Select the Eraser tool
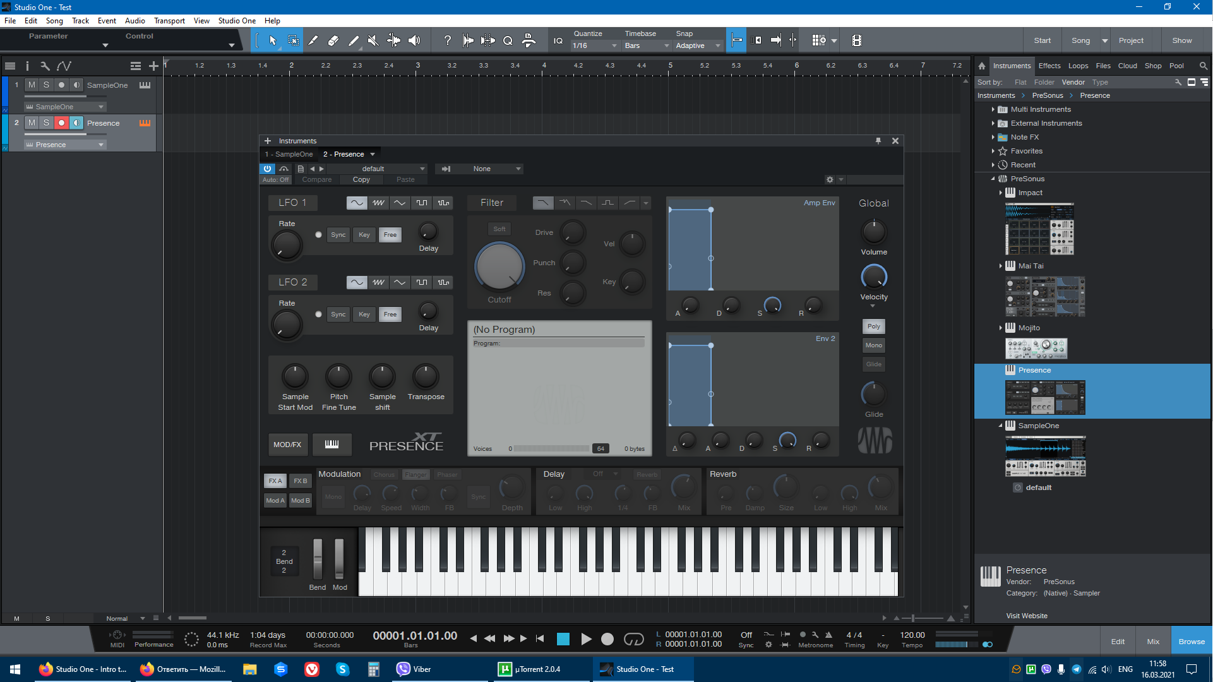This screenshot has width=1213, height=682. pyautogui.click(x=333, y=40)
